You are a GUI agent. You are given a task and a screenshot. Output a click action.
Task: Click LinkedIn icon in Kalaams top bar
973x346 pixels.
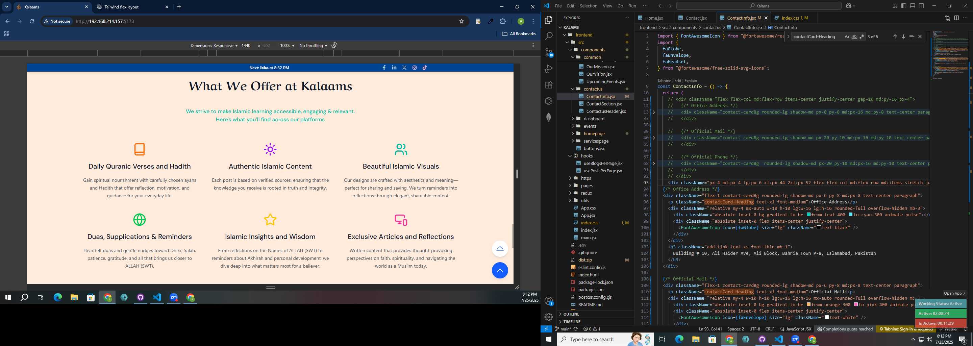394,68
